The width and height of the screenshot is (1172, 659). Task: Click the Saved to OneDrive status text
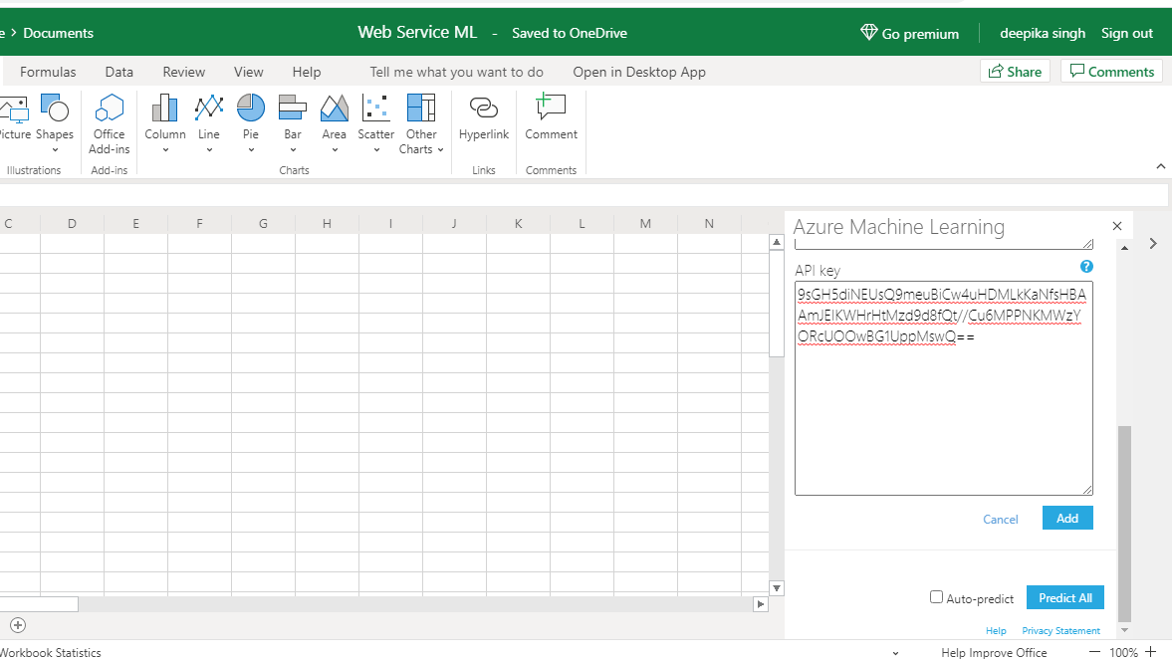pyautogui.click(x=570, y=33)
